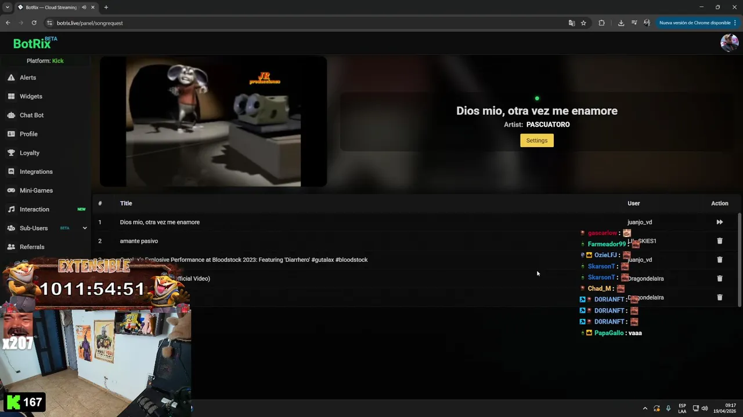Click the 'Title' column header
This screenshot has height=417, width=743.
coord(126,203)
